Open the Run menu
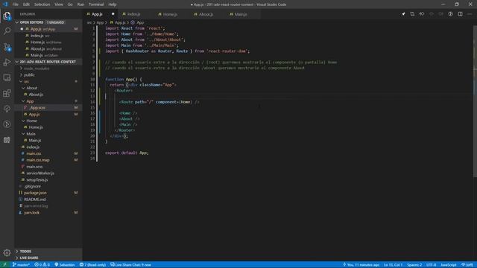Screen dimensions: 477x268 click(80, 4)
